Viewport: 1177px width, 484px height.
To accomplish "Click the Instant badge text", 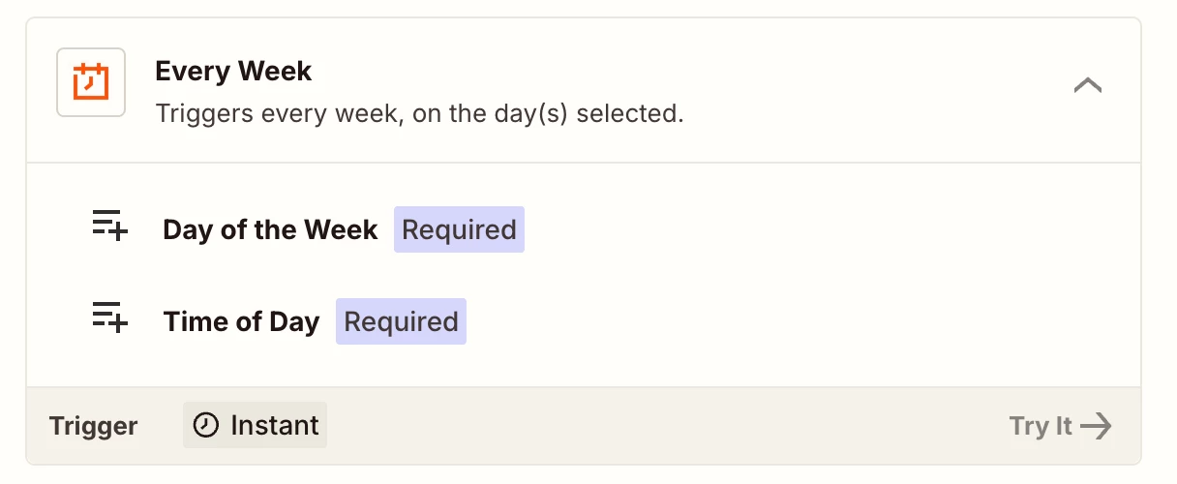I will click(274, 426).
